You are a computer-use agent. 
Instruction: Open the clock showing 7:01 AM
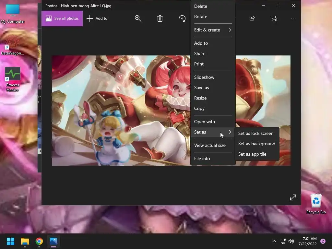coord(308,241)
